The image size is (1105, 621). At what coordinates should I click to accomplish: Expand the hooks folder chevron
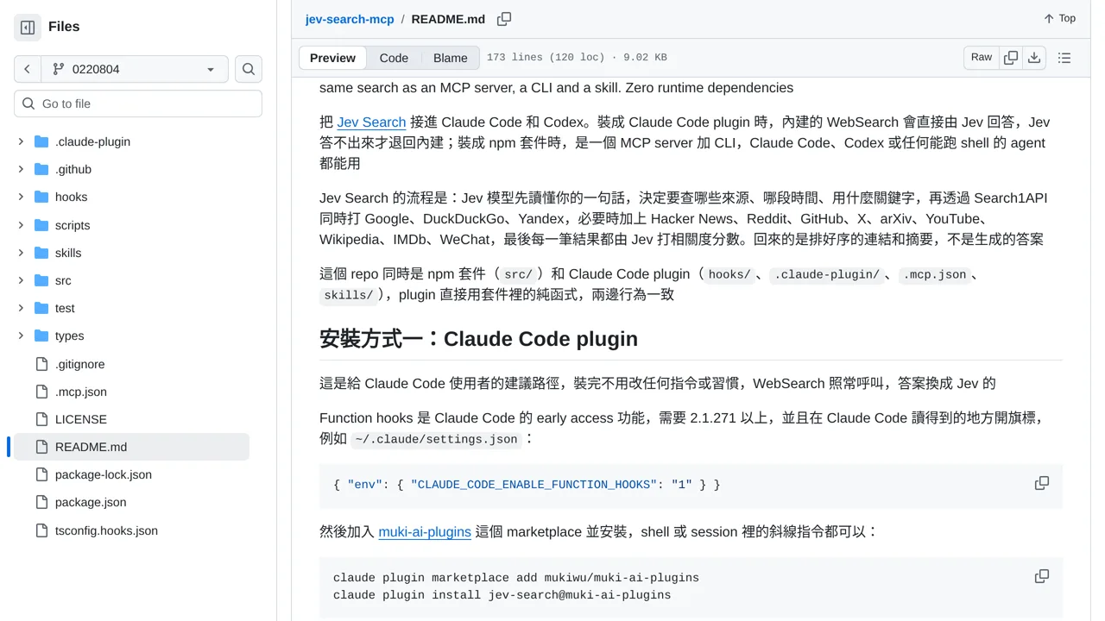click(x=21, y=197)
